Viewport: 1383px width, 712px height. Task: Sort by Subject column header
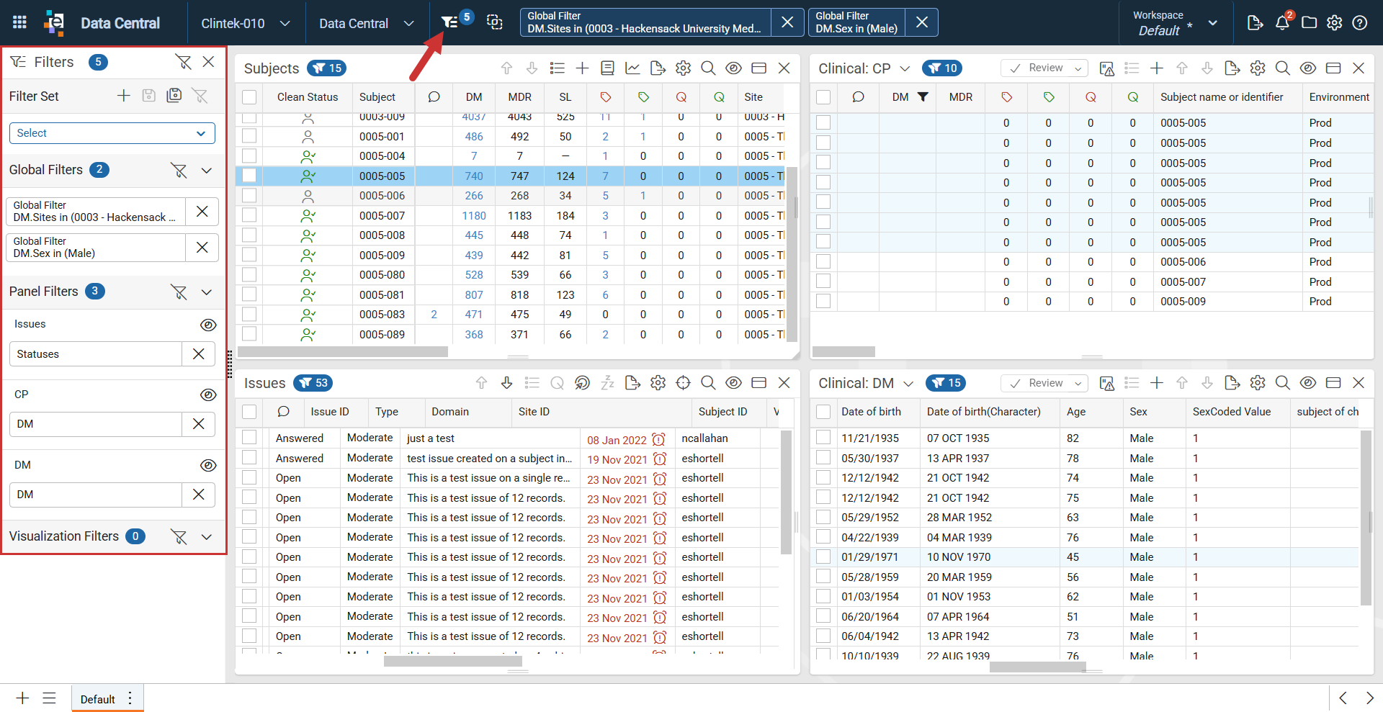click(x=377, y=97)
